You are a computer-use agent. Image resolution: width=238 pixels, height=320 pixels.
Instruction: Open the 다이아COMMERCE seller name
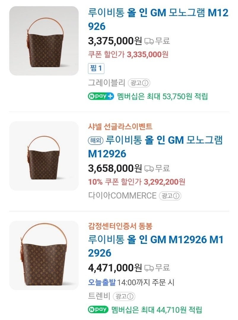pos(122,196)
